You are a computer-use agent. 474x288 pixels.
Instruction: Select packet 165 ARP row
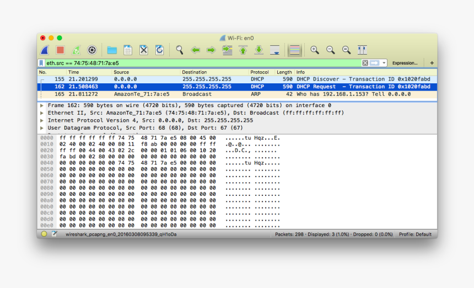(237, 94)
